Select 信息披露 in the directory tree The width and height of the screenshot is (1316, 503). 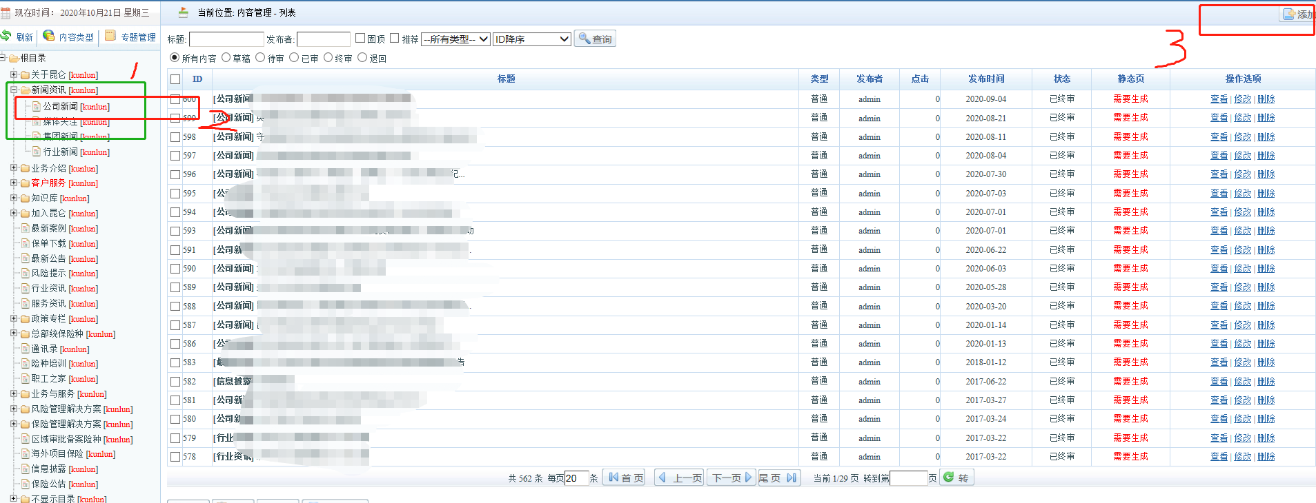point(48,469)
